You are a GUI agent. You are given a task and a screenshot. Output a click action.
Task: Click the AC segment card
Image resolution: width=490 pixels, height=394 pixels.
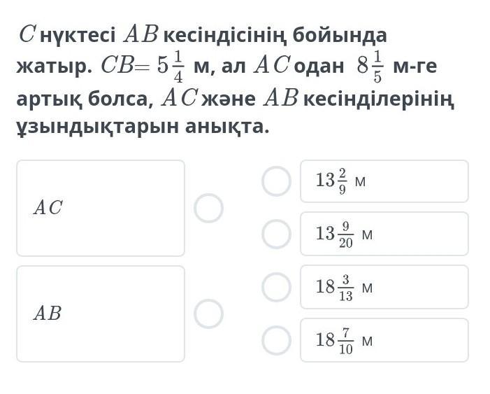101,208
